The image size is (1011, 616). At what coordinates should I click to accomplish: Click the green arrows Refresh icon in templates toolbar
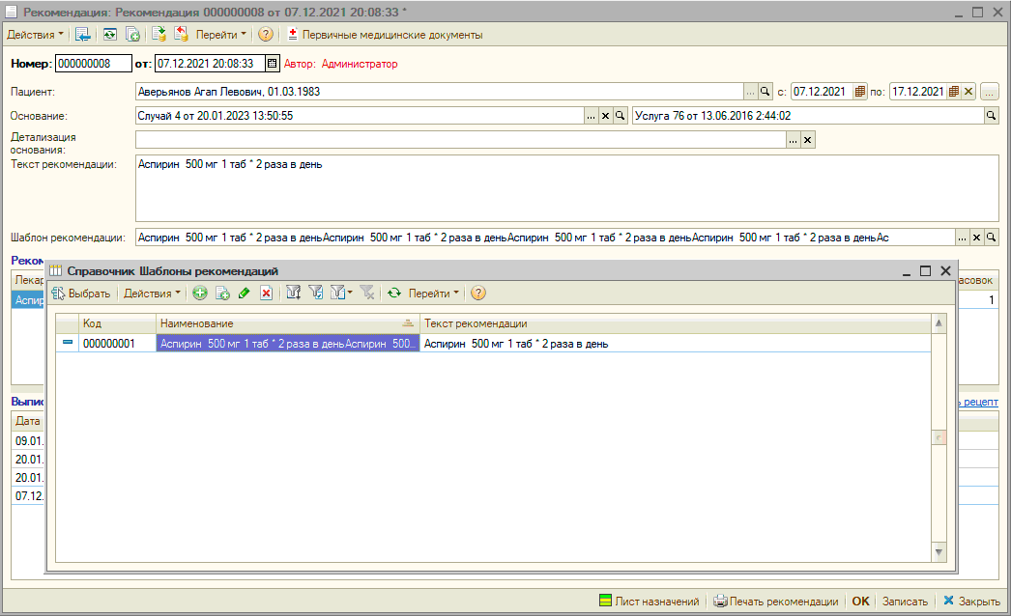pos(393,293)
